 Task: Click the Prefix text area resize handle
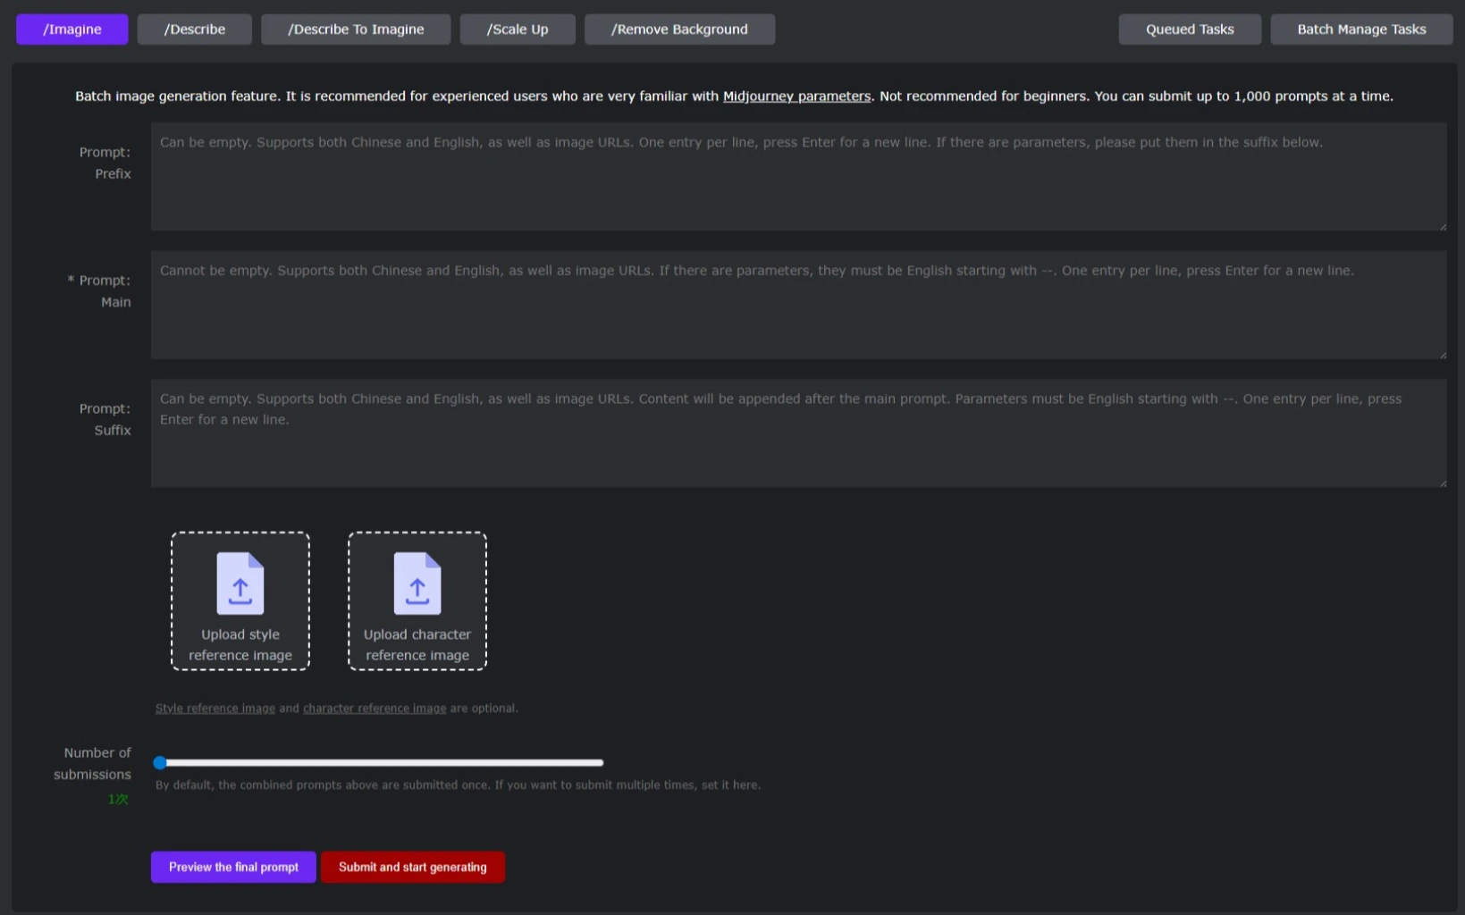click(1442, 226)
